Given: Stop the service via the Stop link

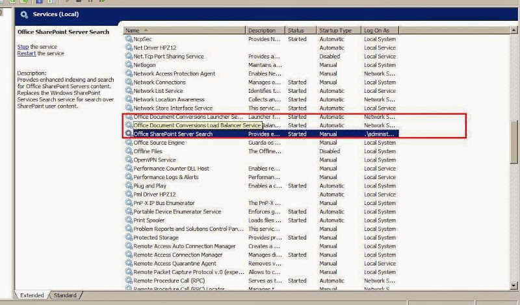Looking at the screenshot, I should [x=23, y=47].
